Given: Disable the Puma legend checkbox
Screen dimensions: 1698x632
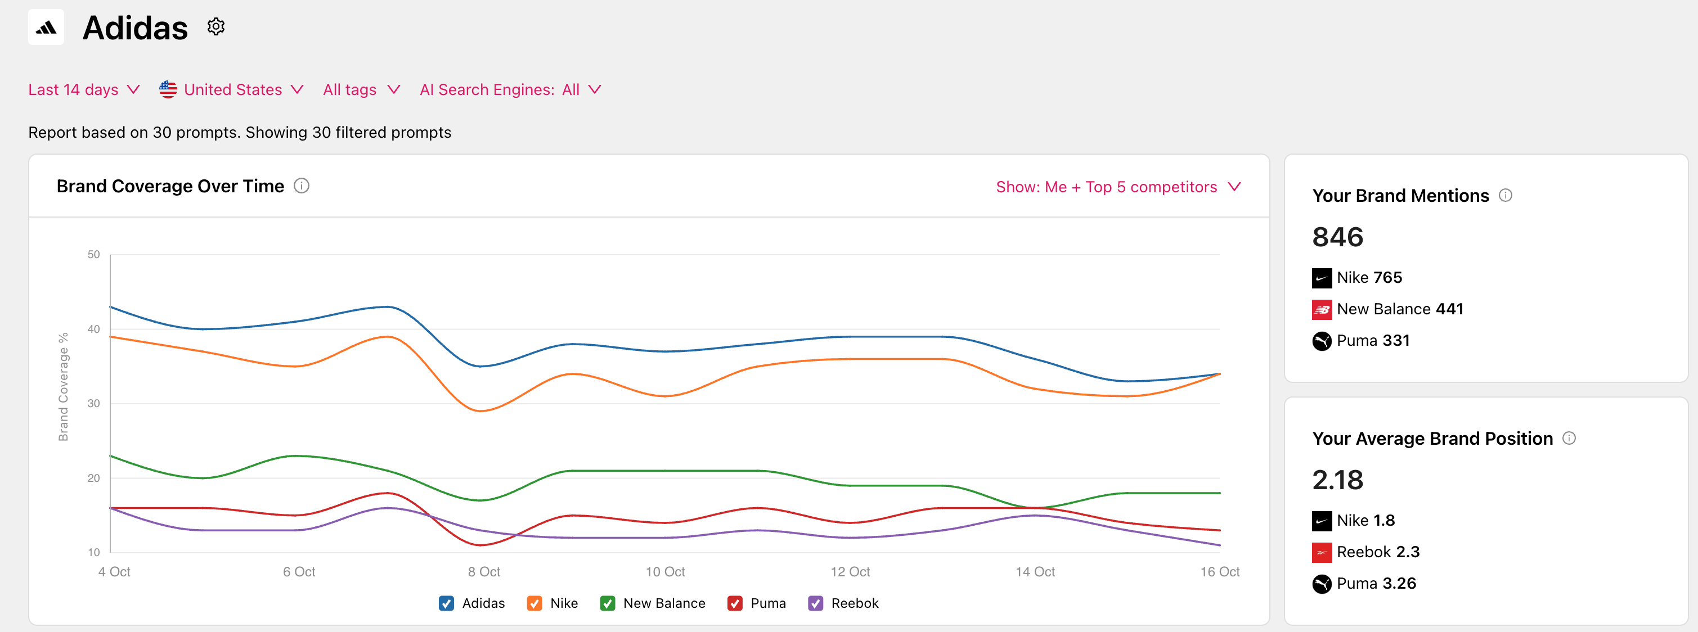Looking at the screenshot, I should [x=734, y=604].
